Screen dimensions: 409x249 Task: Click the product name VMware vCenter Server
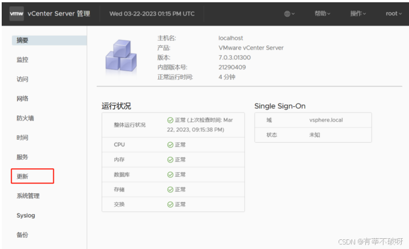251,48
